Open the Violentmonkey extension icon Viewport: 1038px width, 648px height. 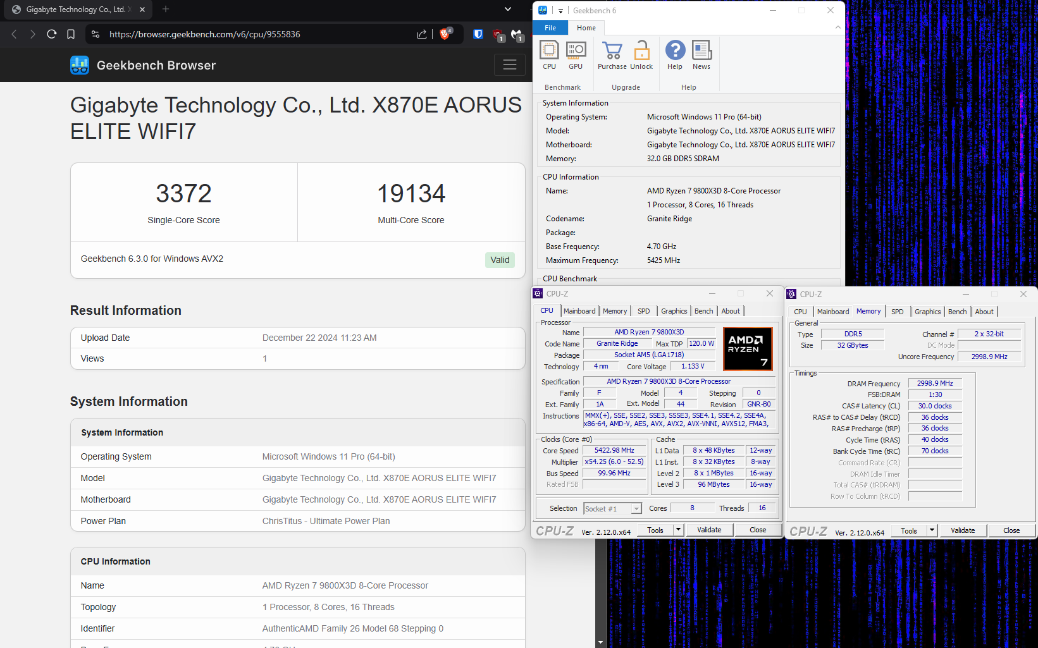pos(517,35)
